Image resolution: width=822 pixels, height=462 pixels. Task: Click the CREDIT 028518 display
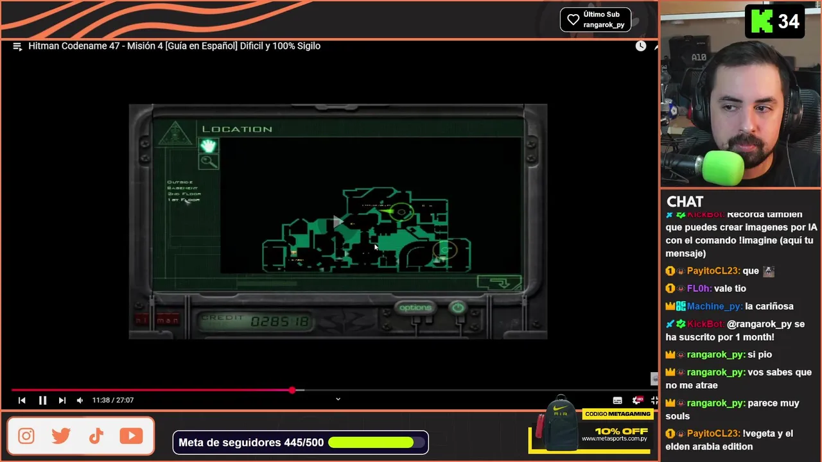(255, 320)
